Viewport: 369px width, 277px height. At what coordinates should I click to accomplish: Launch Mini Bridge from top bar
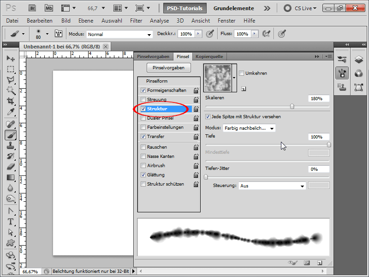(49, 8)
